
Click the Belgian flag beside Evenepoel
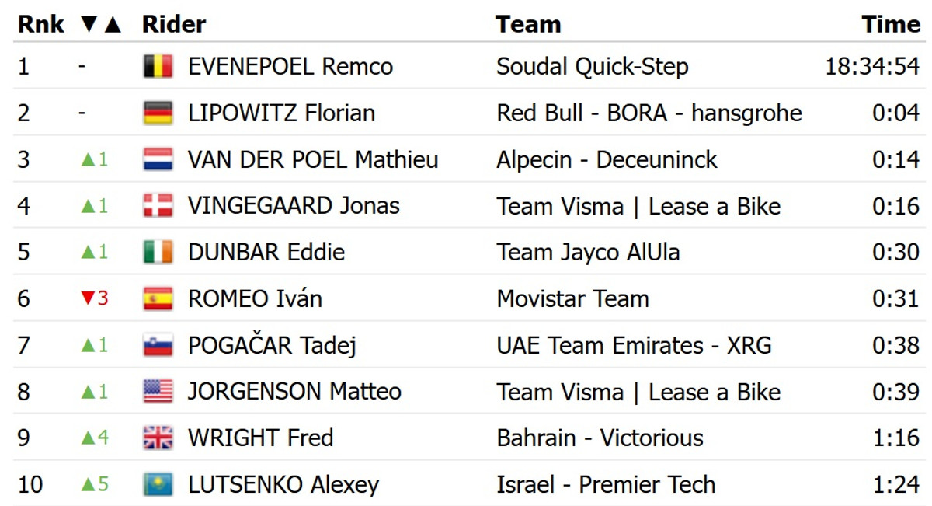pos(158,67)
